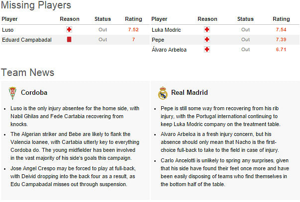Open Eduard Campabadal player link
Screen dimensions: 300x202
pyautogui.click(x=27, y=40)
